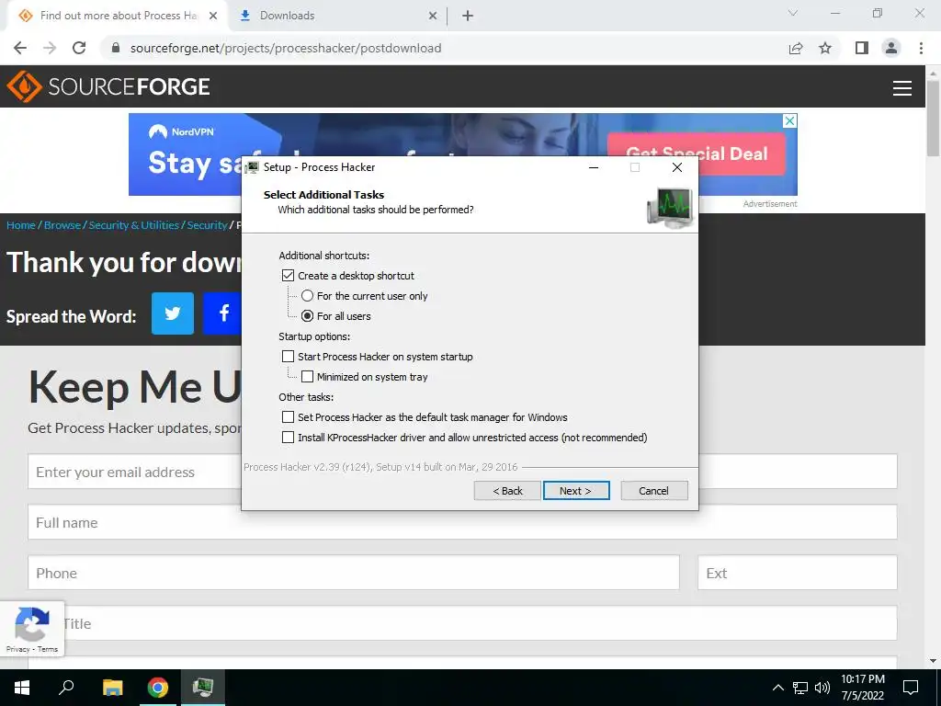The height and width of the screenshot is (706, 941).
Task: Click the Ext input field
Action: point(798,573)
